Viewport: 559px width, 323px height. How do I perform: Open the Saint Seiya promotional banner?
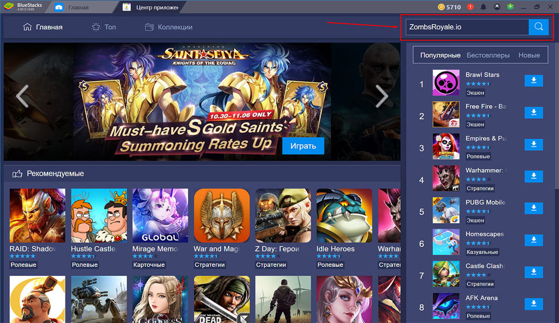pos(202,102)
